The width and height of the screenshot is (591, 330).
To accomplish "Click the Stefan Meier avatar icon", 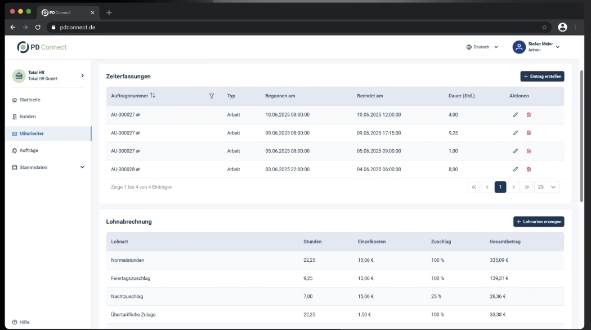I will 518,47.
